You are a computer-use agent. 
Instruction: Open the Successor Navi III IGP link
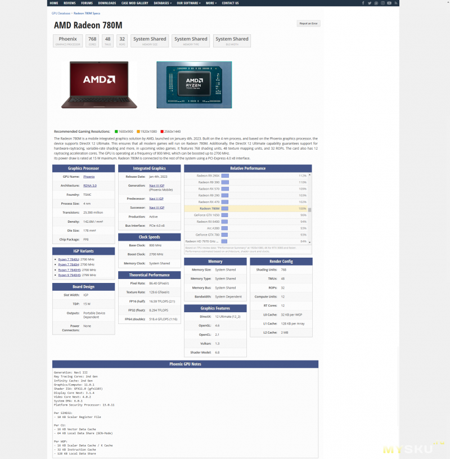(x=156, y=208)
